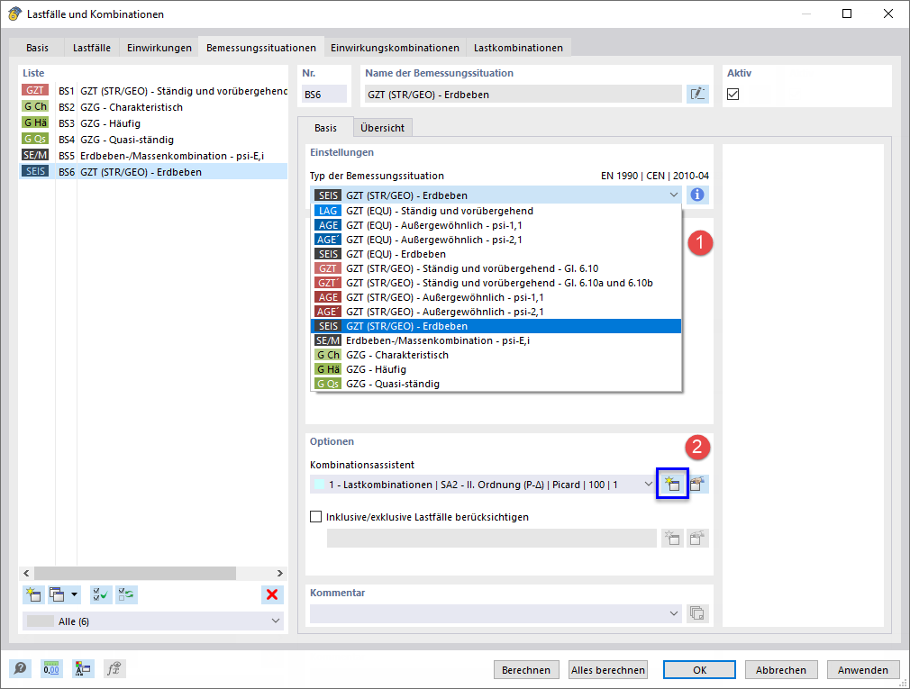
Task: Switch to the Basis main tab
Action: pos(37,48)
